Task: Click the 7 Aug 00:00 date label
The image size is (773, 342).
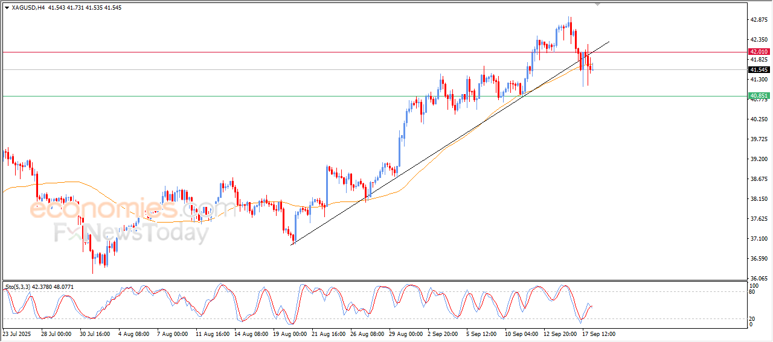Action: (172, 334)
